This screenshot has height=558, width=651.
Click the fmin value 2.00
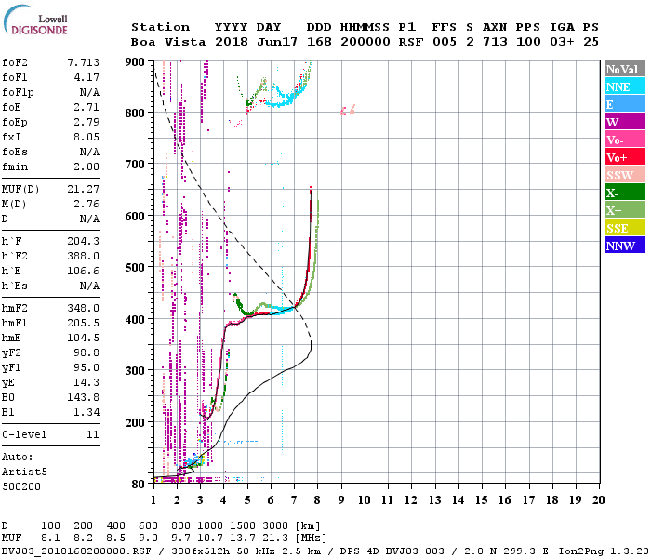(86, 166)
